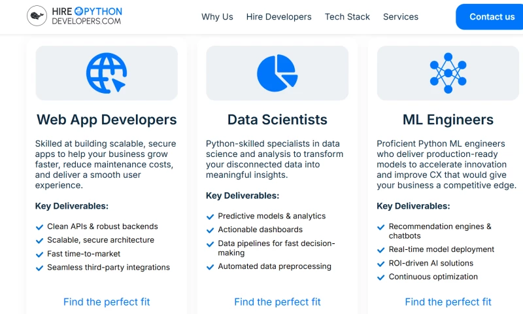
Task: Click checkmark beside Clean APIs & robust backends
Action: (x=39, y=227)
